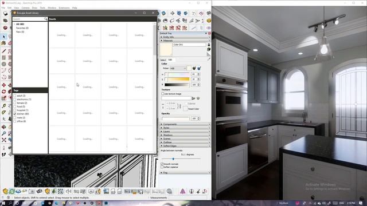Check the hospital tag checkbox
The image size is (367, 206).
[x=15, y=110]
